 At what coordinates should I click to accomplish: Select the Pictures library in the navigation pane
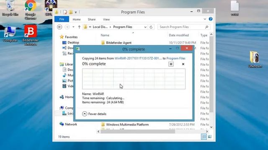tap(68, 80)
